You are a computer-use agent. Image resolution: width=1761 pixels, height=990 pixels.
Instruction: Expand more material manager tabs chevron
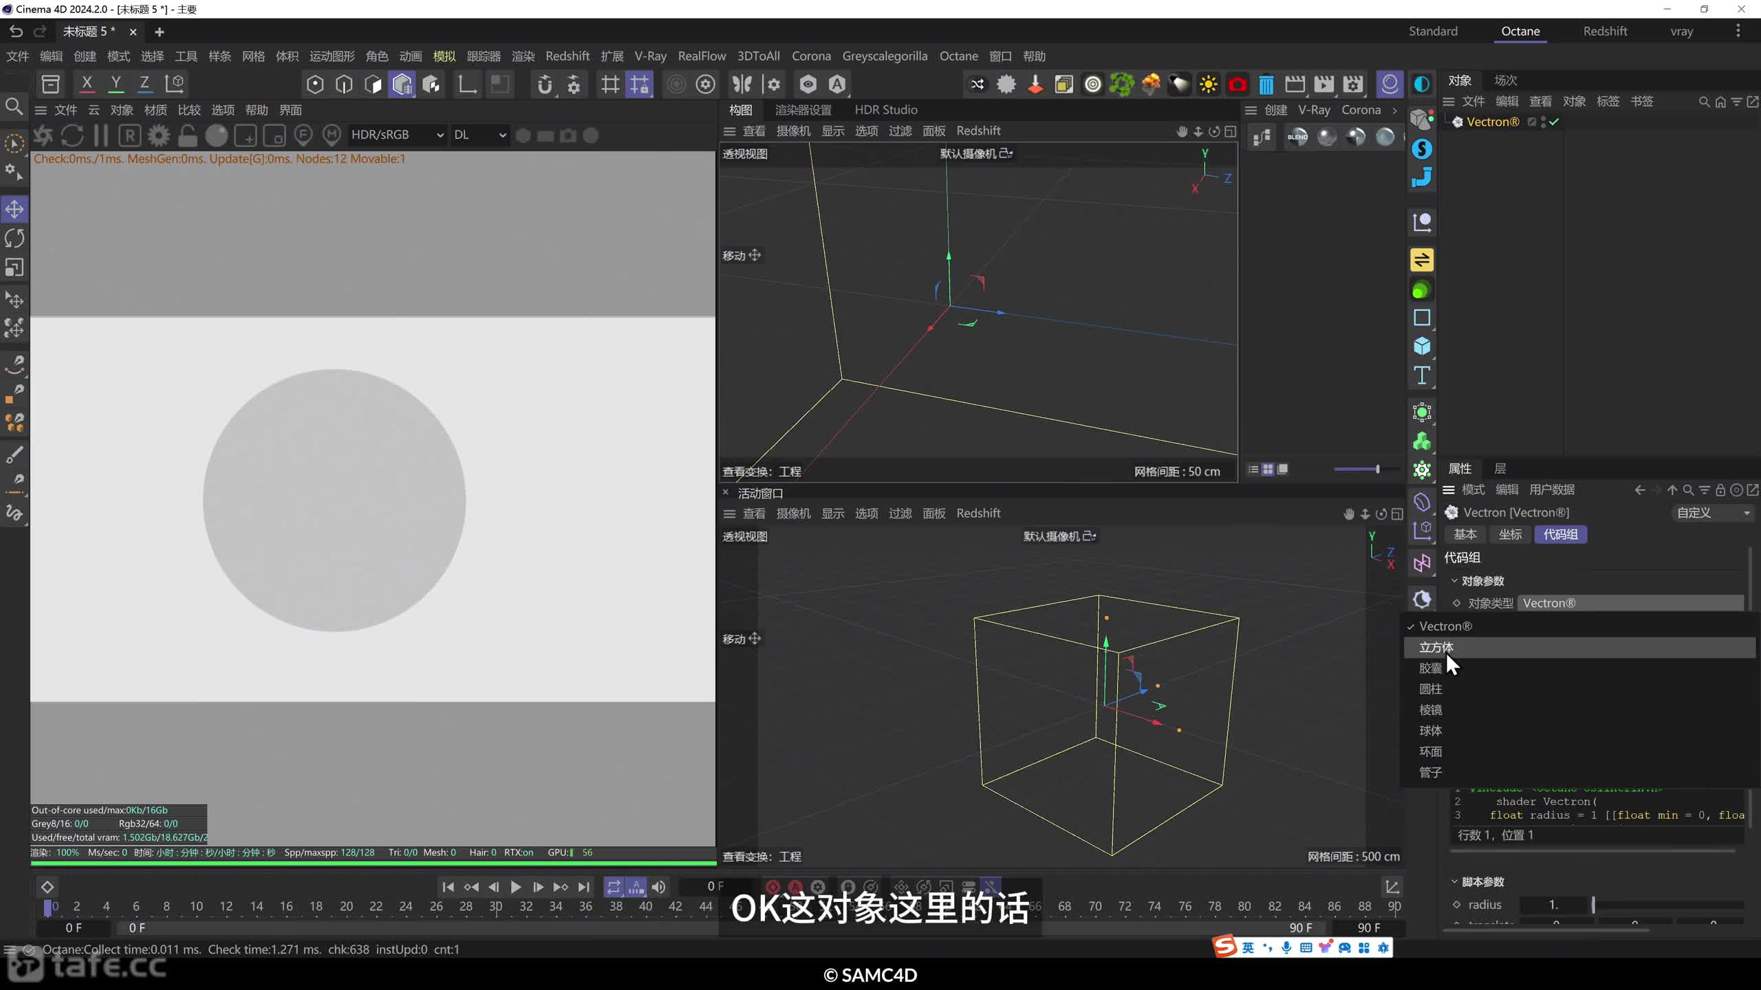coord(1395,110)
